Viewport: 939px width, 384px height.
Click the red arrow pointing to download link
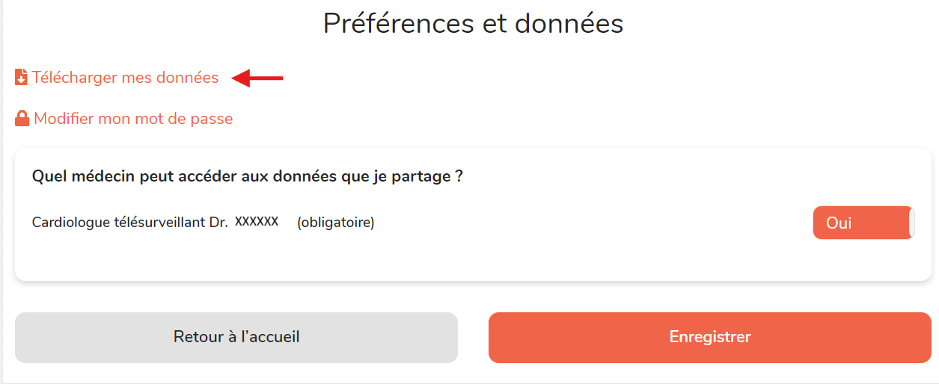[258, 77]
